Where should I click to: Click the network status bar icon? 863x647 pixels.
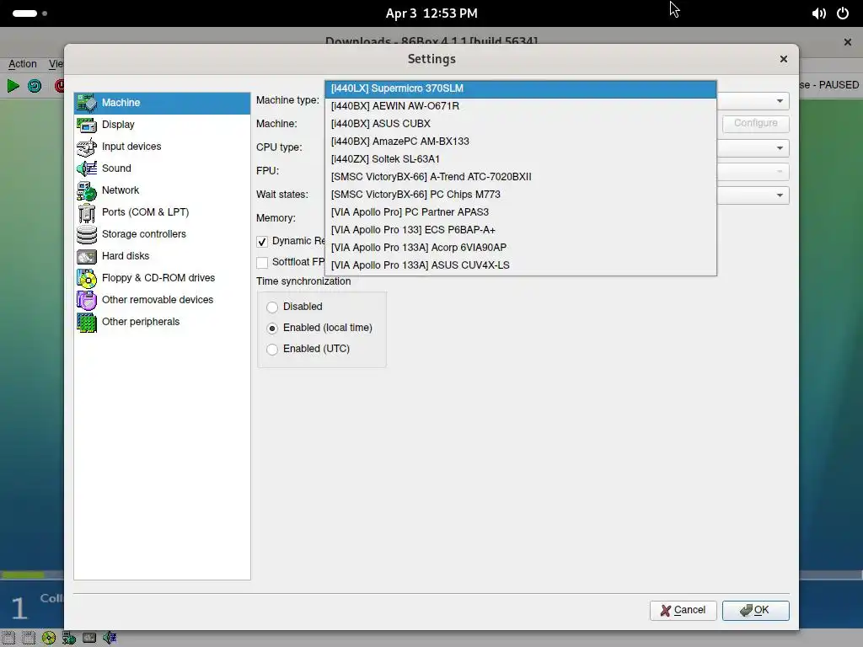point(69,638)
